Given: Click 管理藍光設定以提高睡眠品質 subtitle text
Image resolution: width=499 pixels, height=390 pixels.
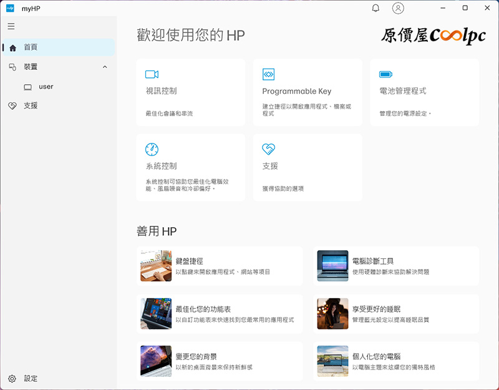Looking at the screenshot, I should point(391,319).
